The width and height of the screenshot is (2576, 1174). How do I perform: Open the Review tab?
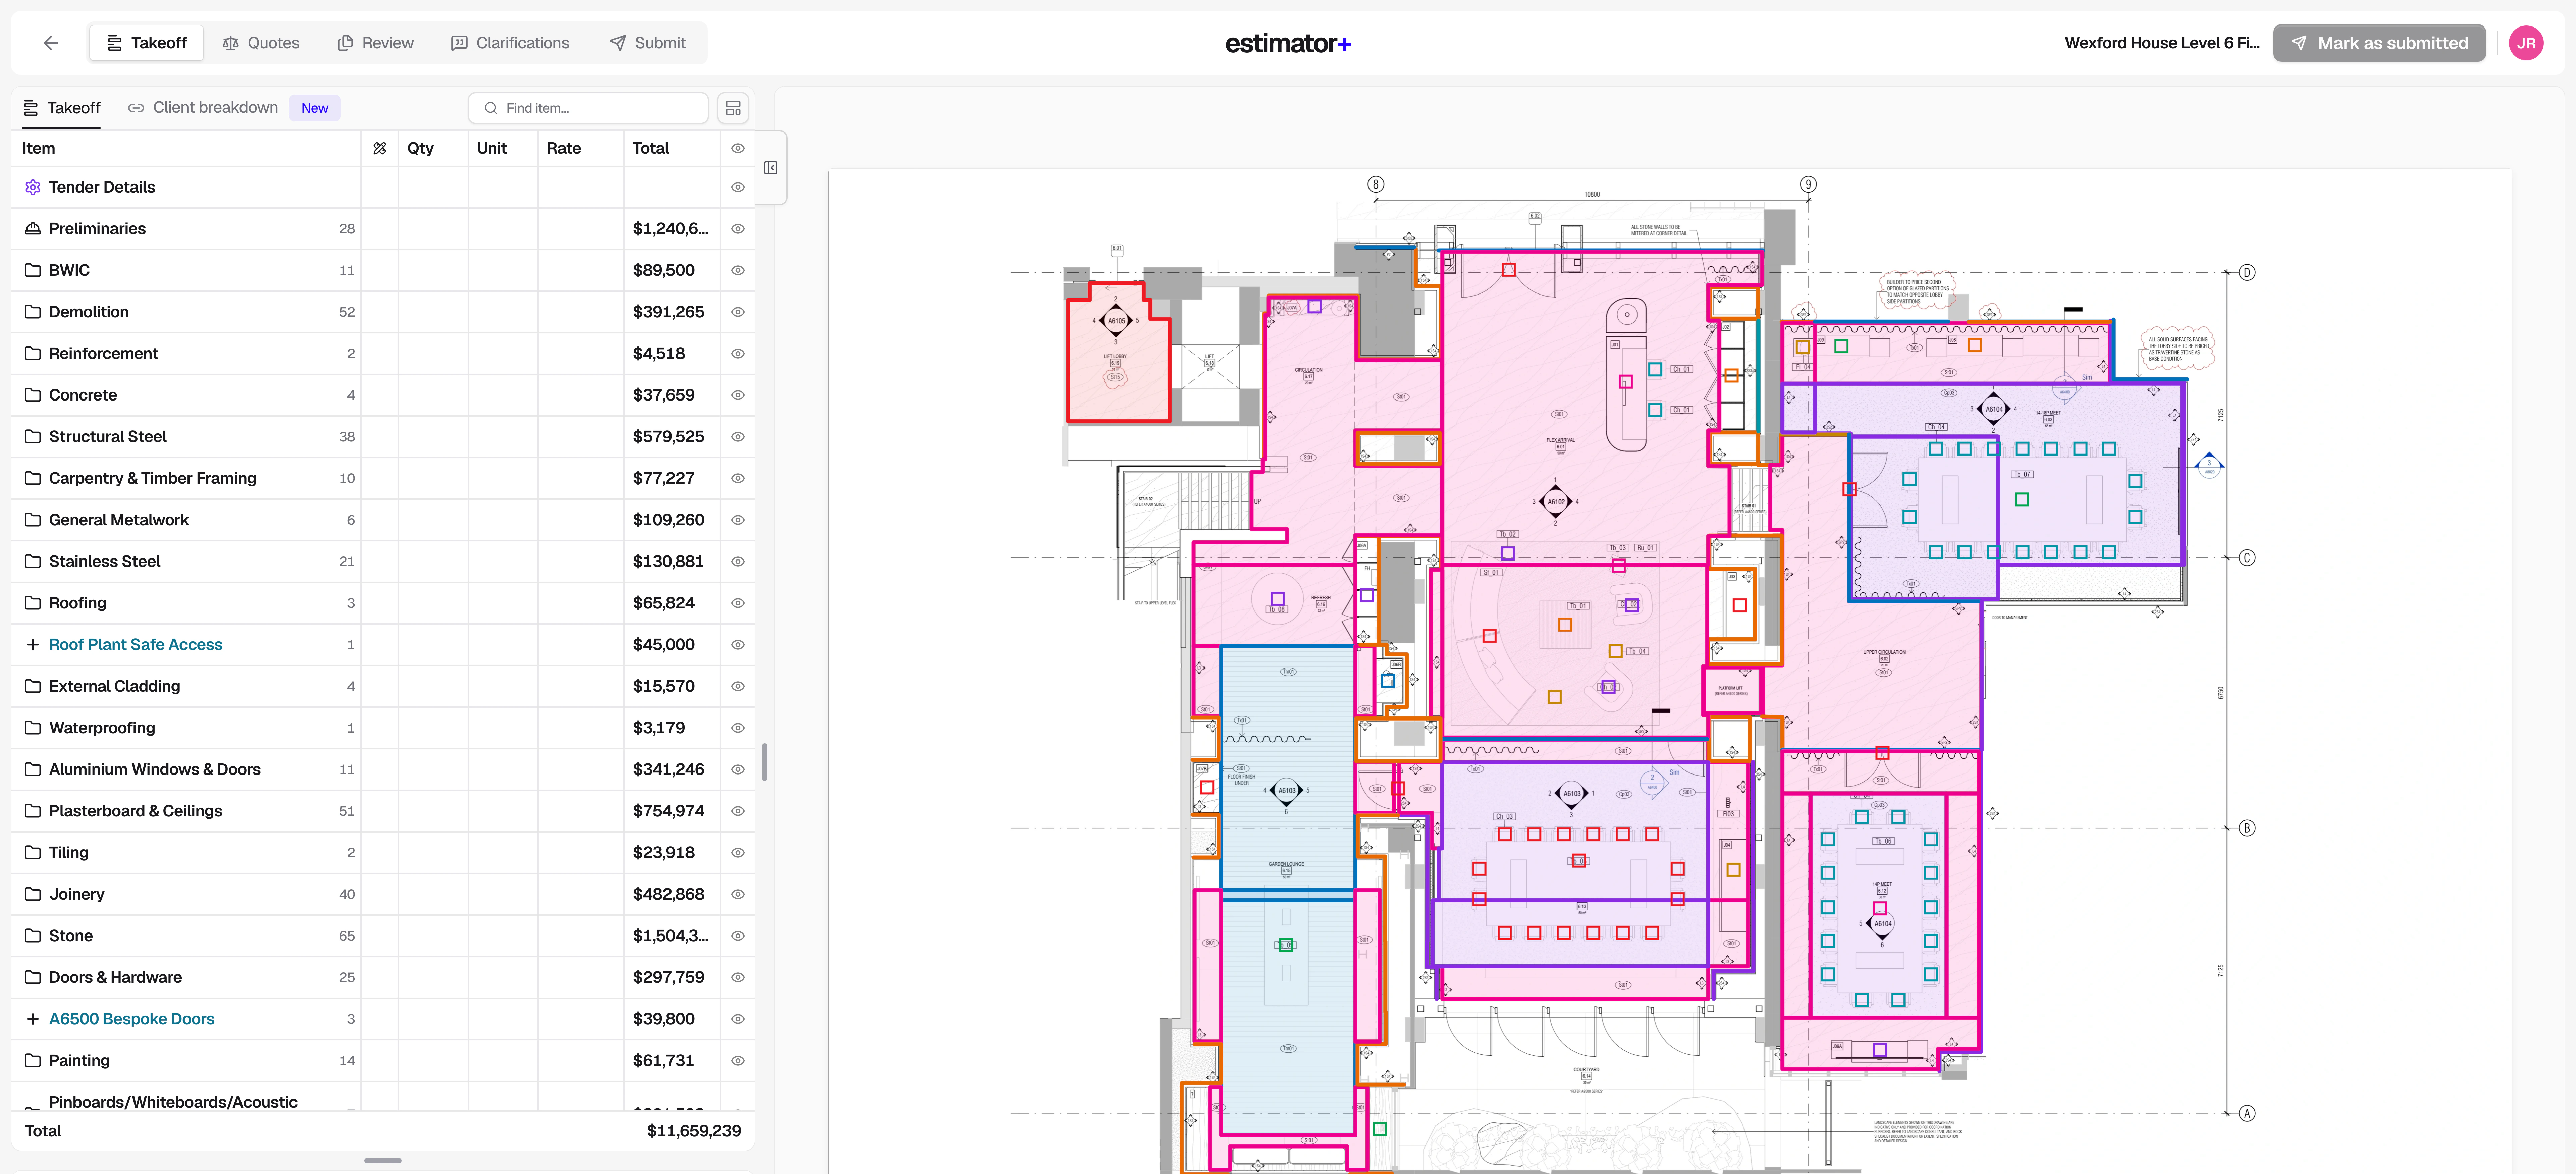click(x=376, y=43)
